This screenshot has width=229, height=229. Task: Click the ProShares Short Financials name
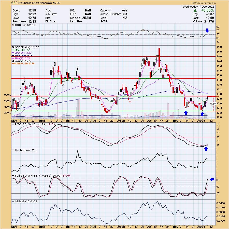pos(35,3)
